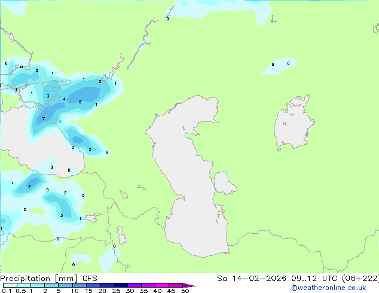The image size is (379, 293).
Task: Select the 2–5 mm legend color box
Action: tap(51, 285)
